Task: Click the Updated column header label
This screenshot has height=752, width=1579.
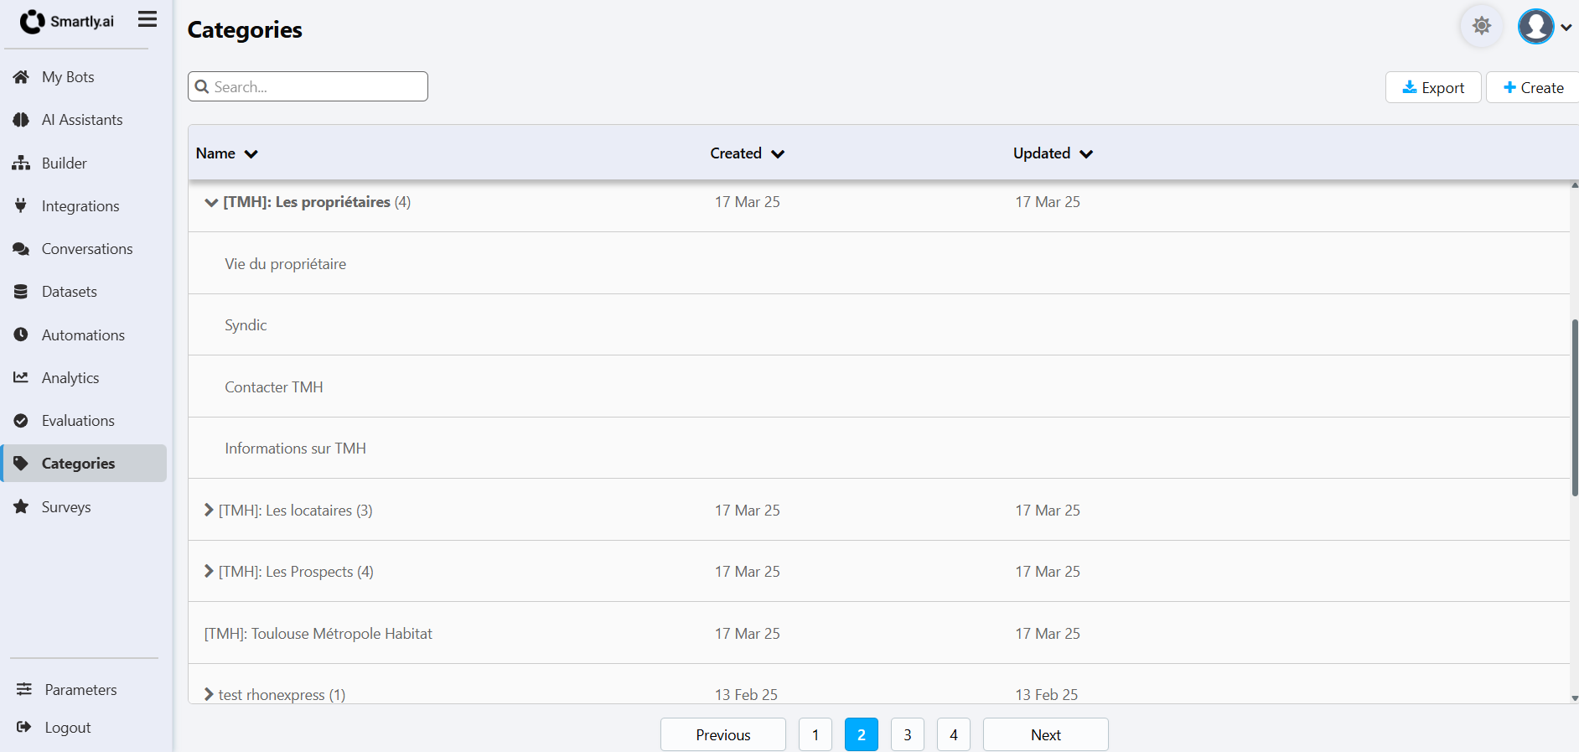Action: coord(1042,153)
